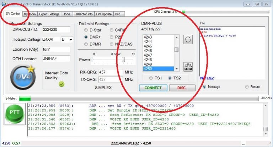Switch to the My Room tab
The height and width of the screenshot is (147, 273).
pos(30,14)
